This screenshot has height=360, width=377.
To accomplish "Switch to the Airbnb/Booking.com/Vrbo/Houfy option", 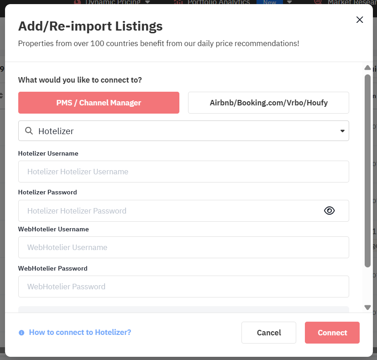I will tap(268, 103).
